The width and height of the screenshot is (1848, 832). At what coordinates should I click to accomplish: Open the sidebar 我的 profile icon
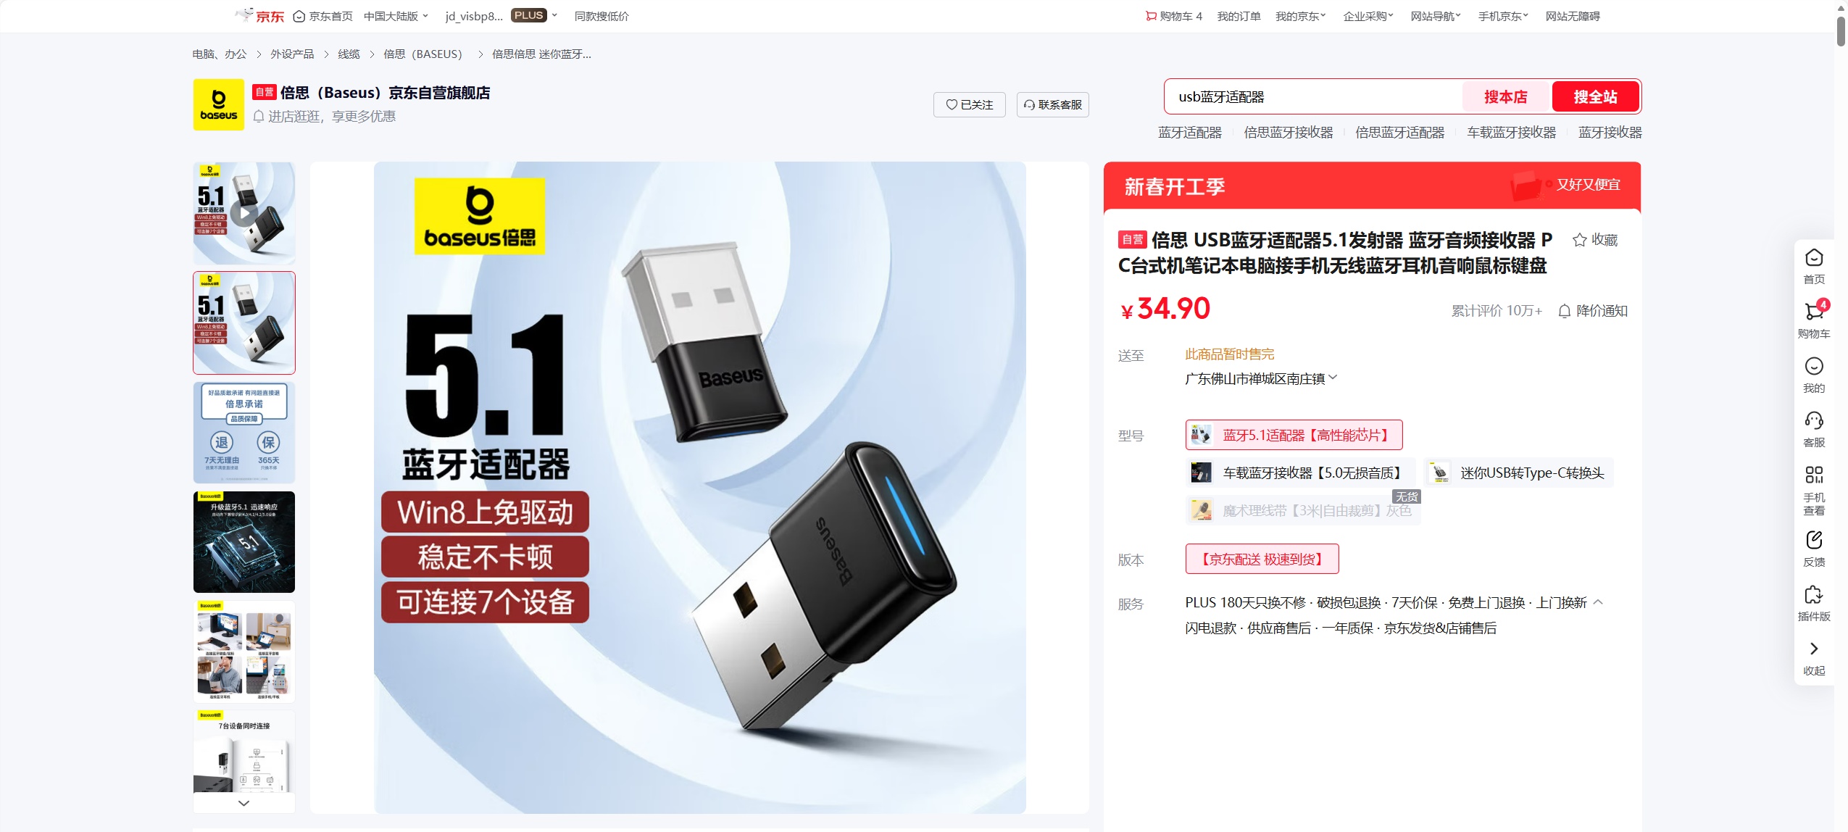1813,366
